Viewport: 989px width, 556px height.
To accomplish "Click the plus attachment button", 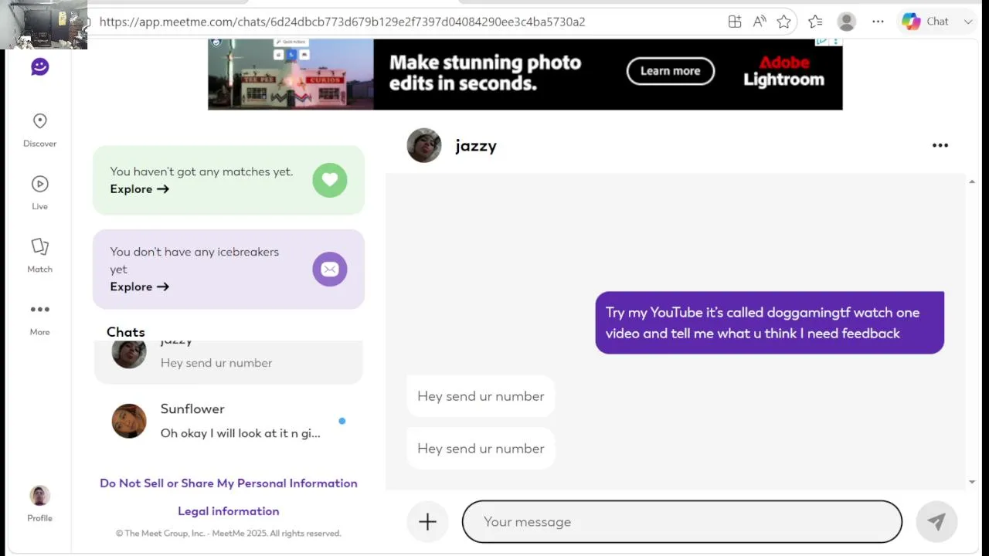I will point(427,522).
